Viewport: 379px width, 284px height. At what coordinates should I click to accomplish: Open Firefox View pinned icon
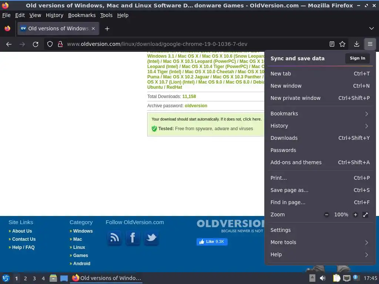(7, 28)
